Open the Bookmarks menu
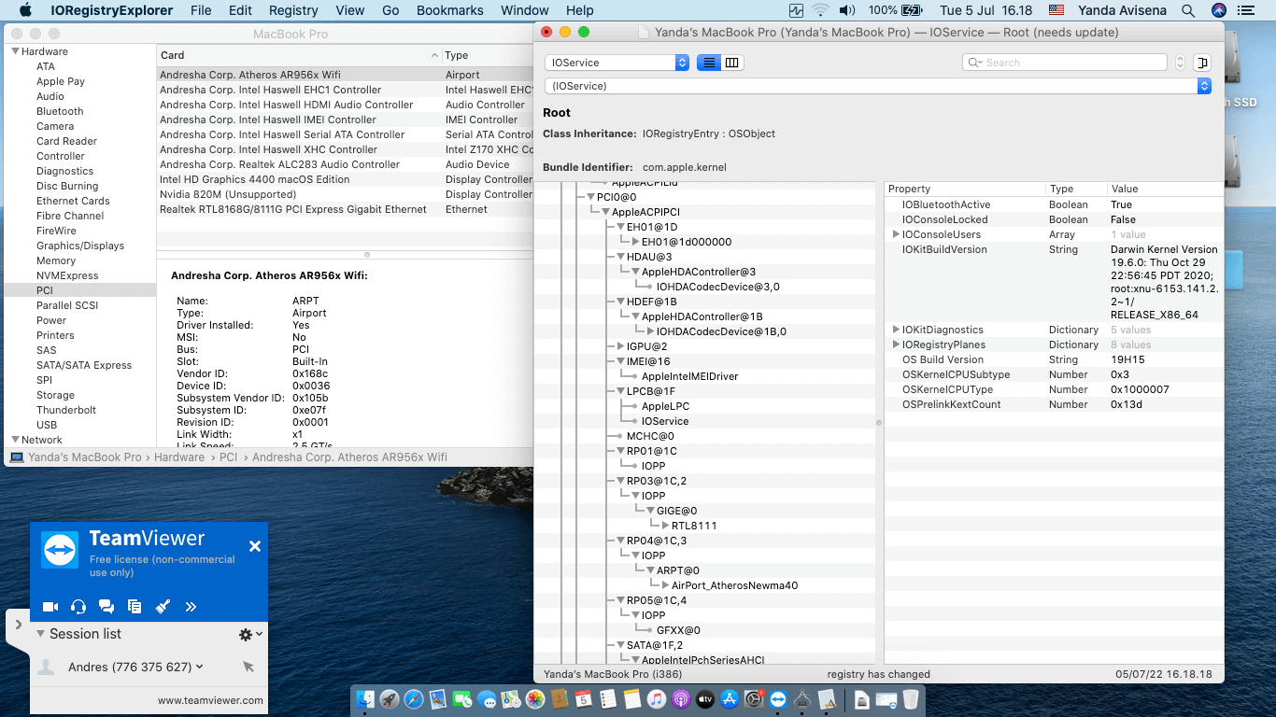The height and width of the screenshot is (717, 1276). pos(449,10)
